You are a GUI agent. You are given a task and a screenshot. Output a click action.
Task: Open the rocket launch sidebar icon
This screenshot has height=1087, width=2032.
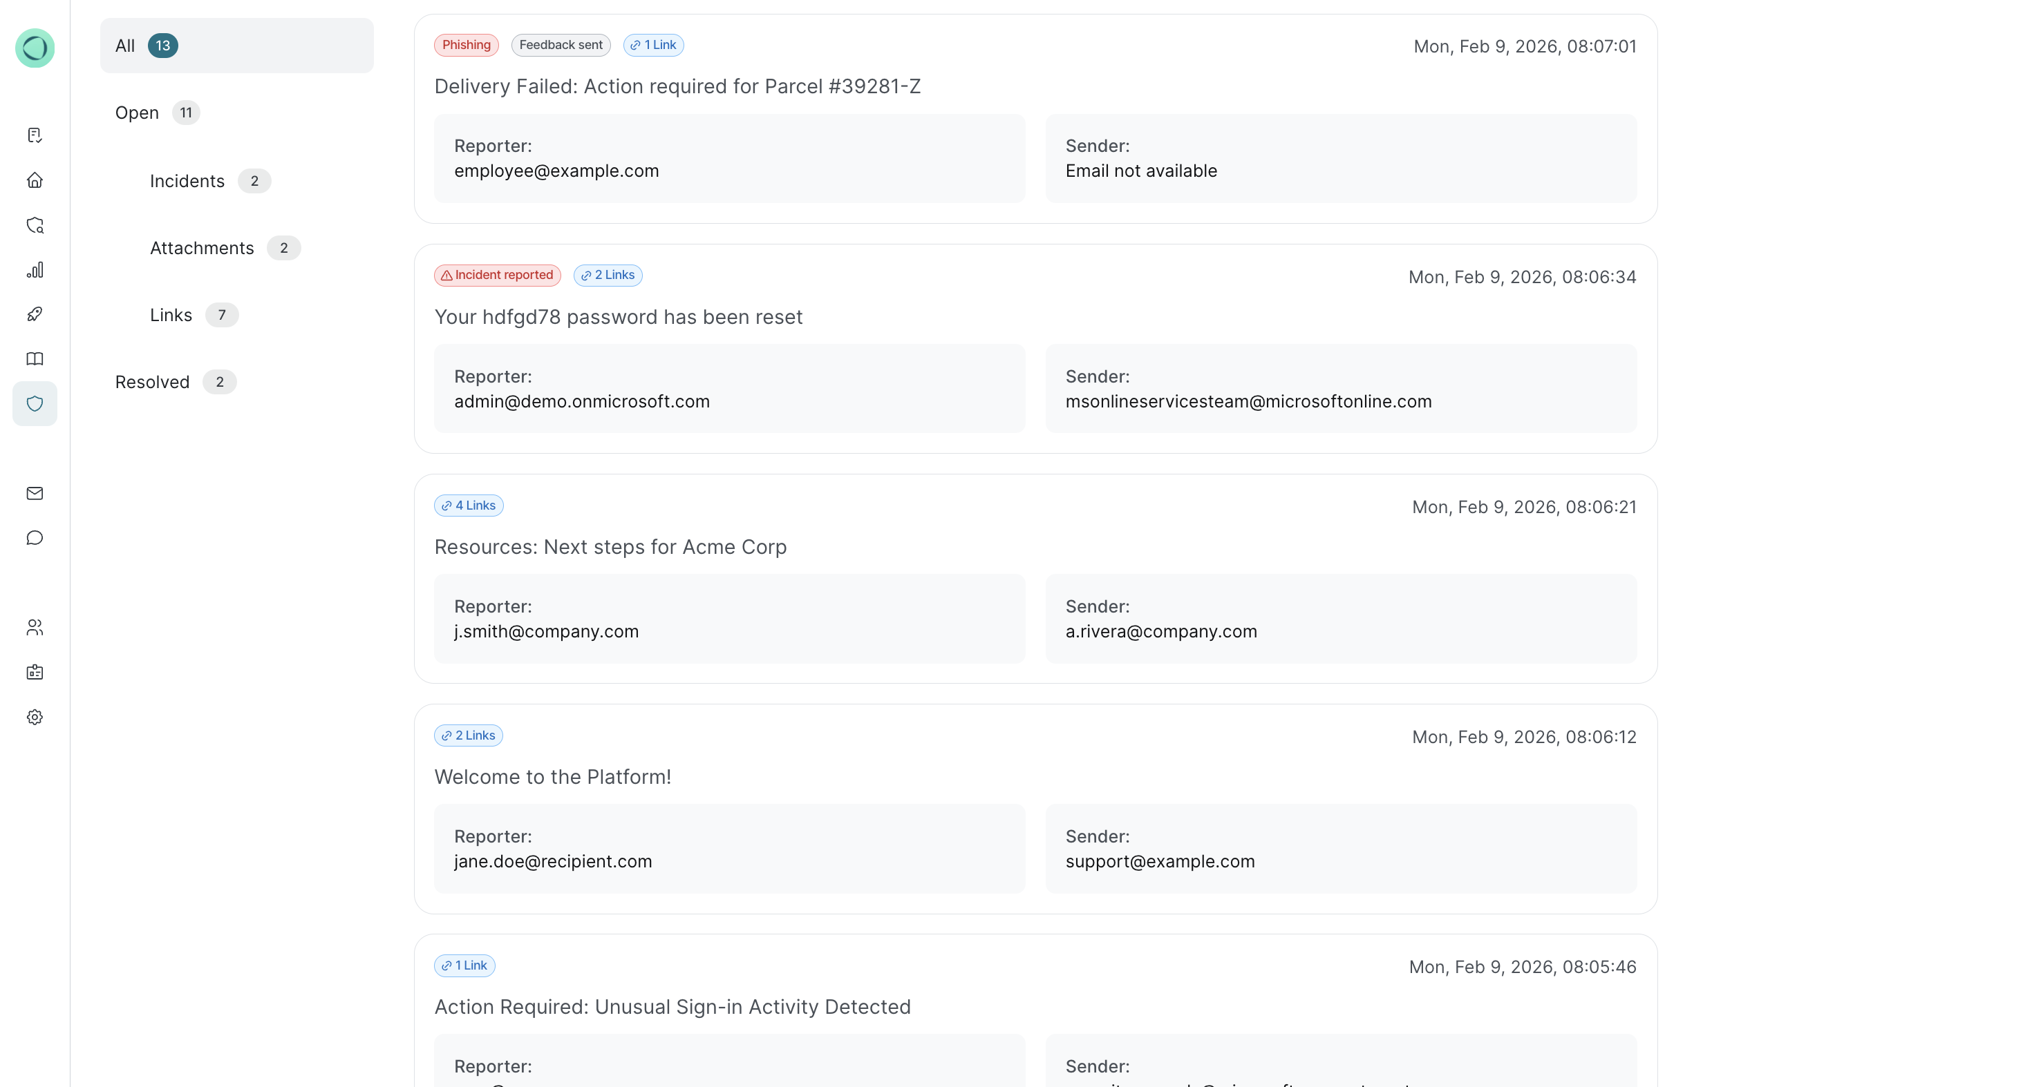point(35,314)
